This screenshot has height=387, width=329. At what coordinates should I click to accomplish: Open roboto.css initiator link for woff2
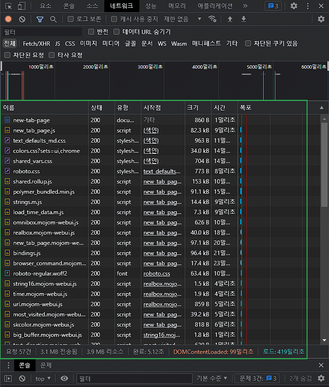coord(157,274)
